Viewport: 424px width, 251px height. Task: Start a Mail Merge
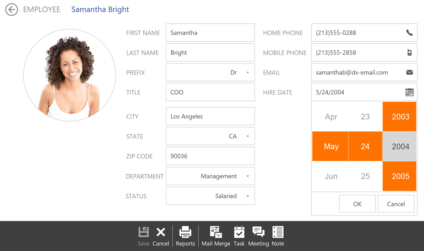click(x=216, y=235)
